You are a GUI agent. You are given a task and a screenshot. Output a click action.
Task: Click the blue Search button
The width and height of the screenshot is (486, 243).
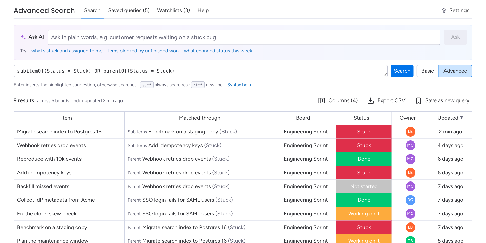(402, 71)
